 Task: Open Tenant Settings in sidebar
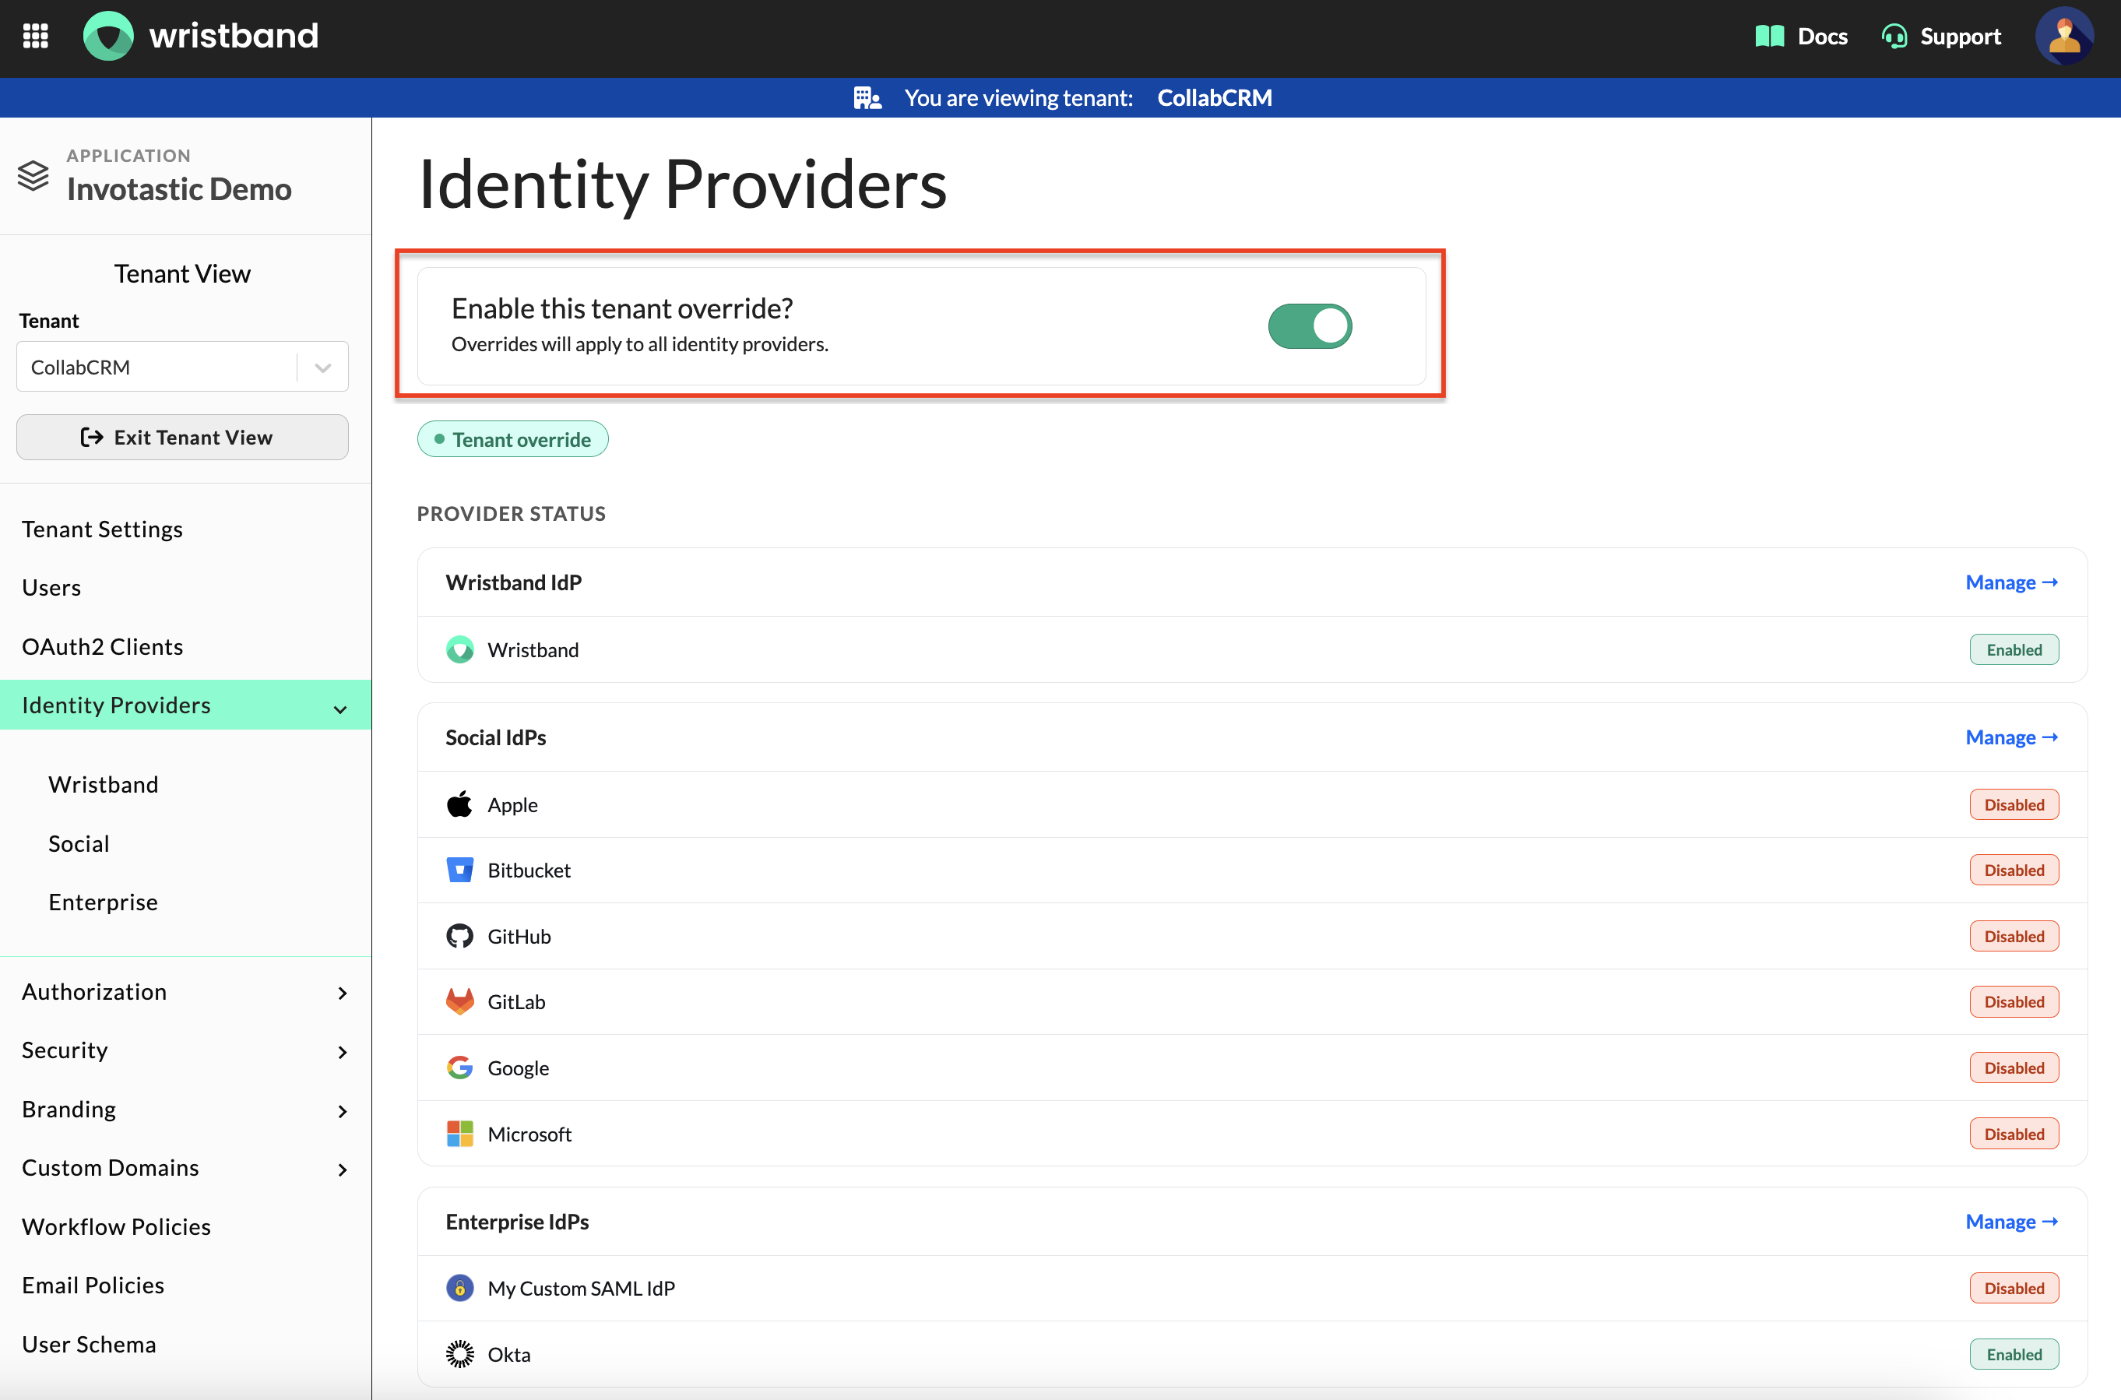pos(102,529)
